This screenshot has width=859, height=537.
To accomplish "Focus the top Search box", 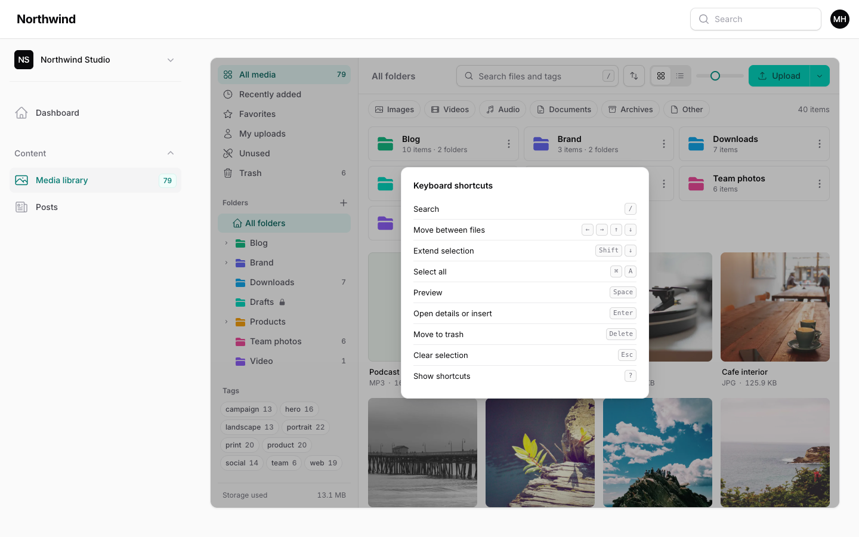I will [756, 19].
